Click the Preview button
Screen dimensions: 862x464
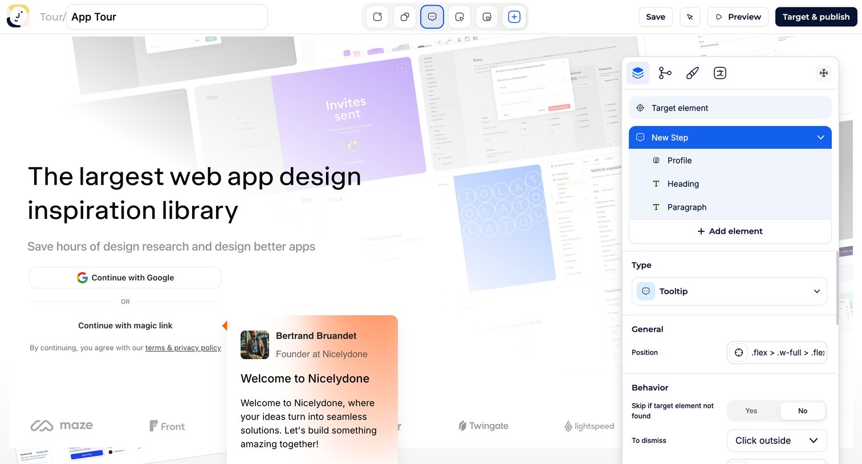click(x=738, y=17)
